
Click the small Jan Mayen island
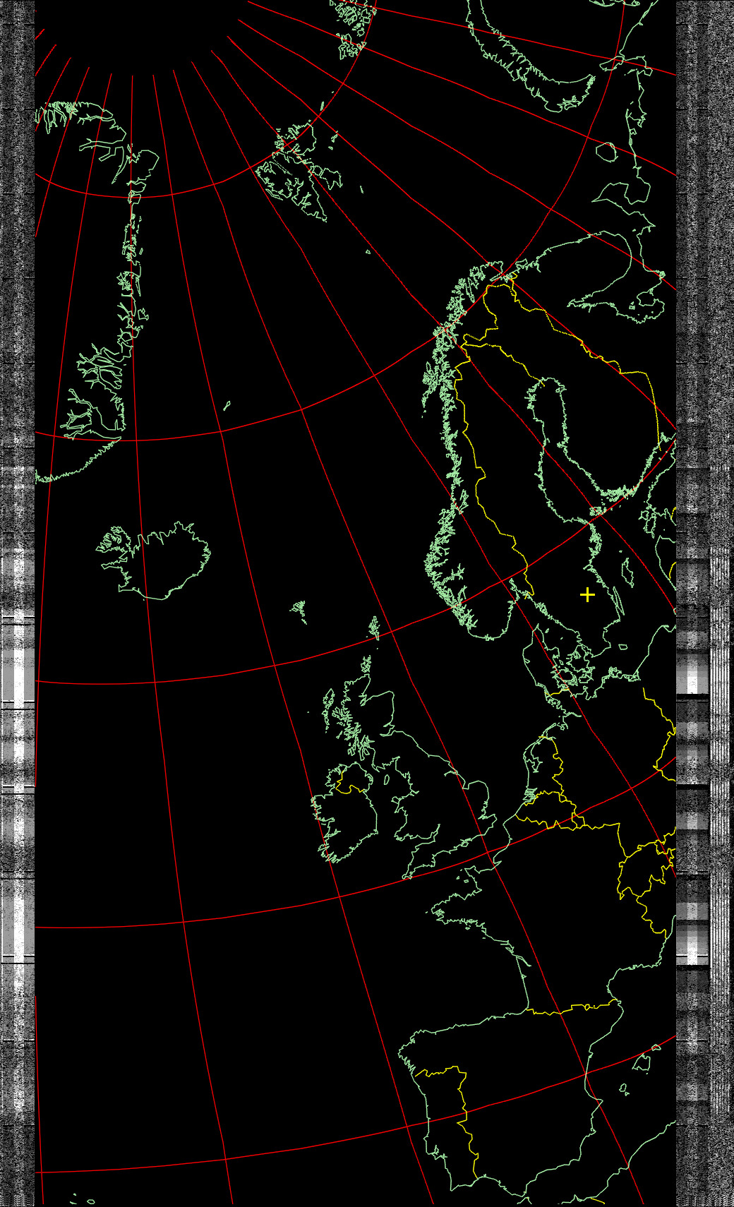click(227, 406)
